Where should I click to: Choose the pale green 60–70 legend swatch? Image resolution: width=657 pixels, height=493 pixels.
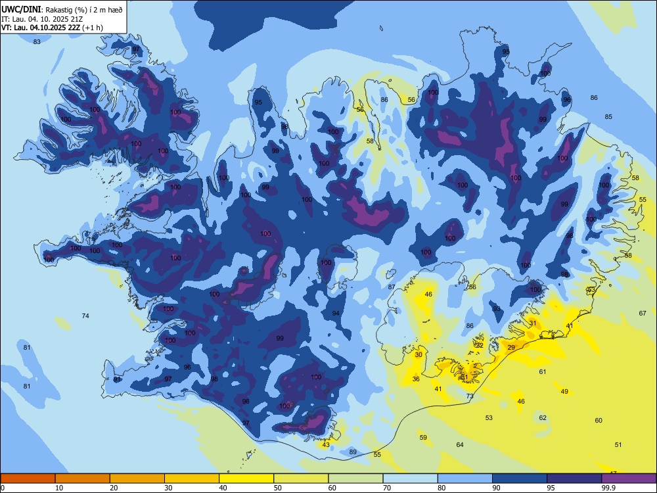click(x=355, y=479)
